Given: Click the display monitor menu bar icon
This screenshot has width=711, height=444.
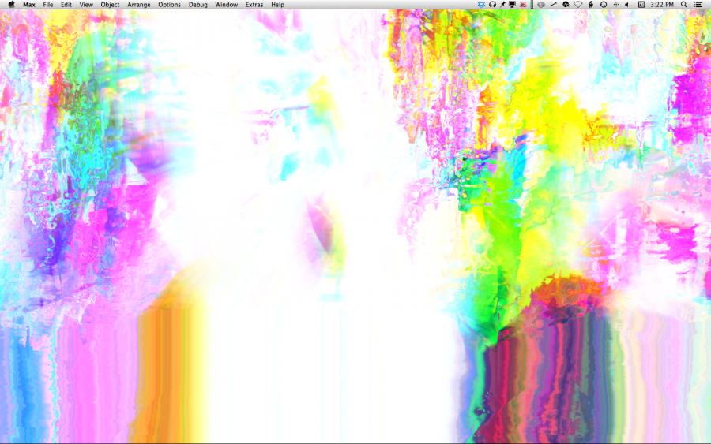Looking at the screenshot, I should (513, 5).
